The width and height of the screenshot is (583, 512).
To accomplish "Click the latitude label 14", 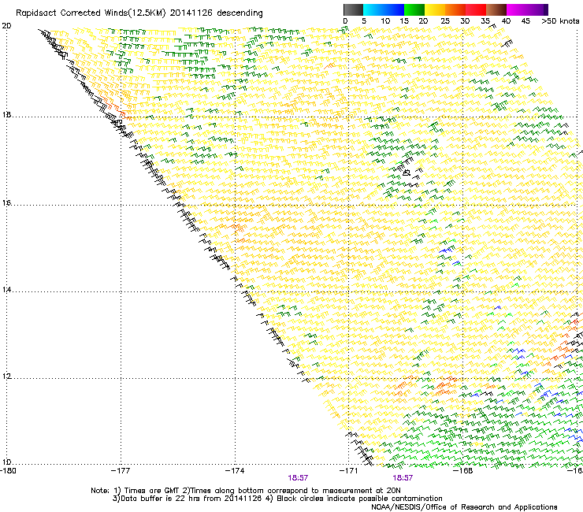I will tap(6, 289).
